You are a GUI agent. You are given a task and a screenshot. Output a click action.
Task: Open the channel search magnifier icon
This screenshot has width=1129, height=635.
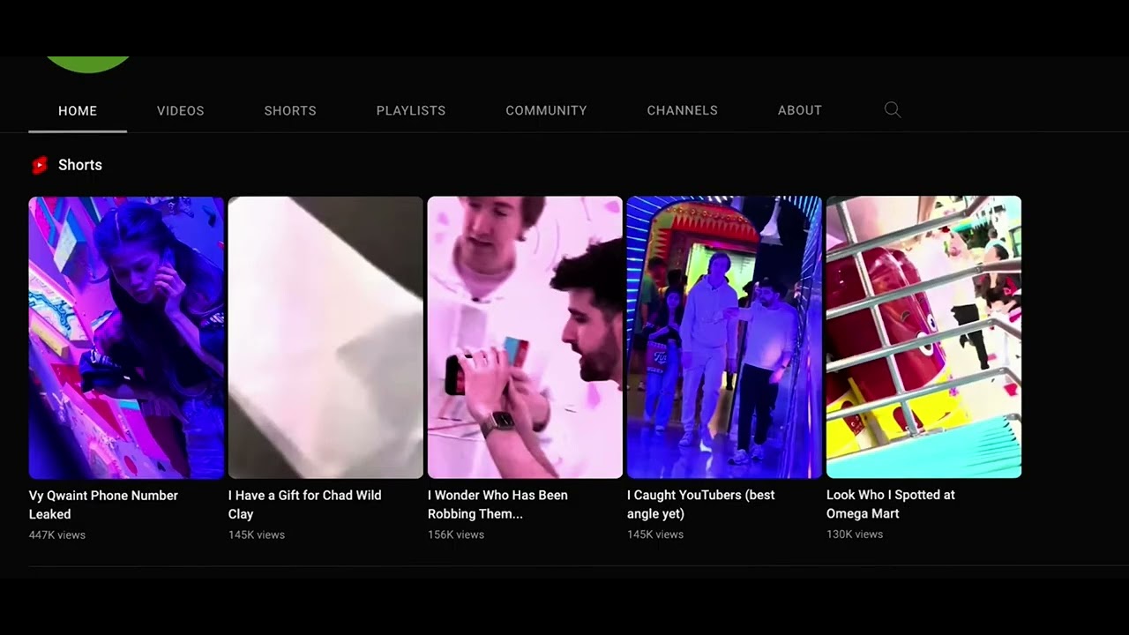click(x=893, y=110)
